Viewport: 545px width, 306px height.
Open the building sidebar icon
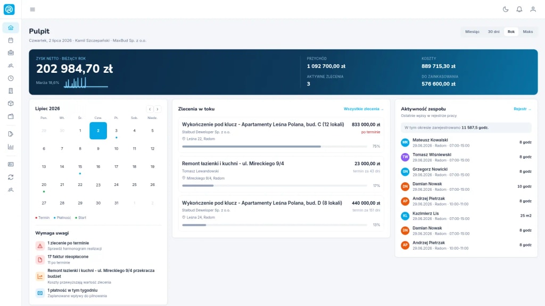pyautogui.click(x=11, y=91)
